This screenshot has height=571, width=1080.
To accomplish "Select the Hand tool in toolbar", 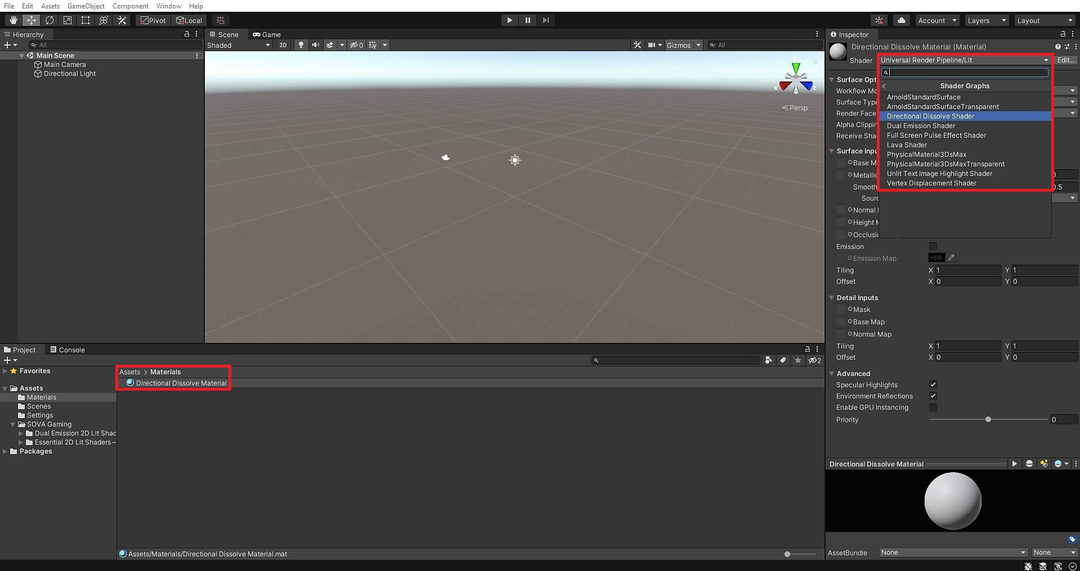I will point(13,20).
